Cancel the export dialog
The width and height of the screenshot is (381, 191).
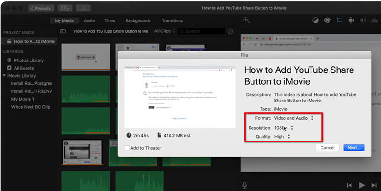click(x=327, y=148)
